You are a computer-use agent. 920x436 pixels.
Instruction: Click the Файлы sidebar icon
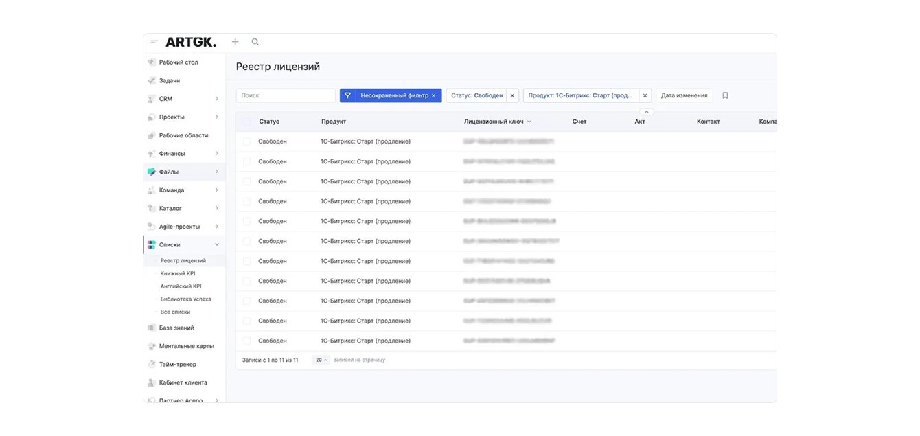pos(152,172)
